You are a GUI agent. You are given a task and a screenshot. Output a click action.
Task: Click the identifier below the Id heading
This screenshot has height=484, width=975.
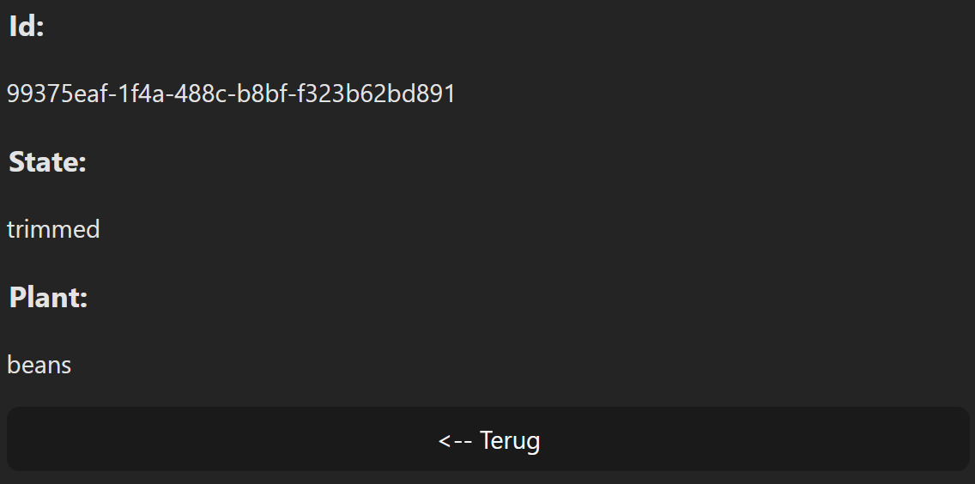click(x=231, y=94)
